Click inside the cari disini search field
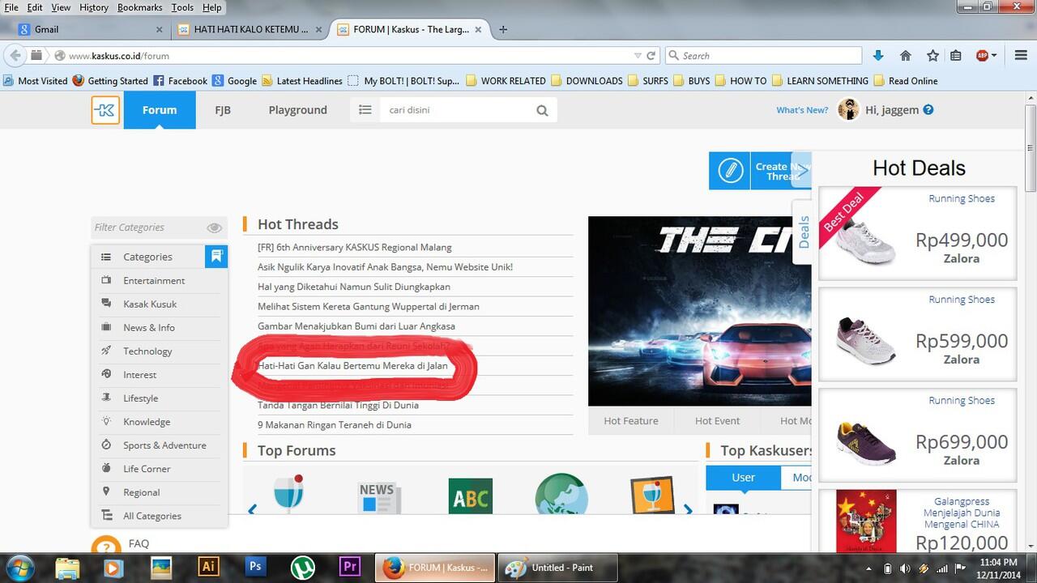The width and height of the screenshot is (1037, 583). [458, 110]
